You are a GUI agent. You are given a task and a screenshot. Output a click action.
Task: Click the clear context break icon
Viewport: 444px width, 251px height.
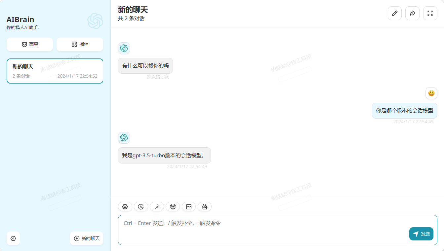click(x=189, y=207)
